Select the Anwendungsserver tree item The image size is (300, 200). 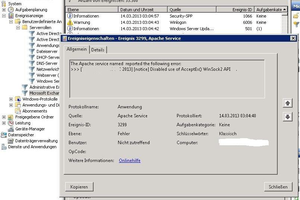click(48, 45)
